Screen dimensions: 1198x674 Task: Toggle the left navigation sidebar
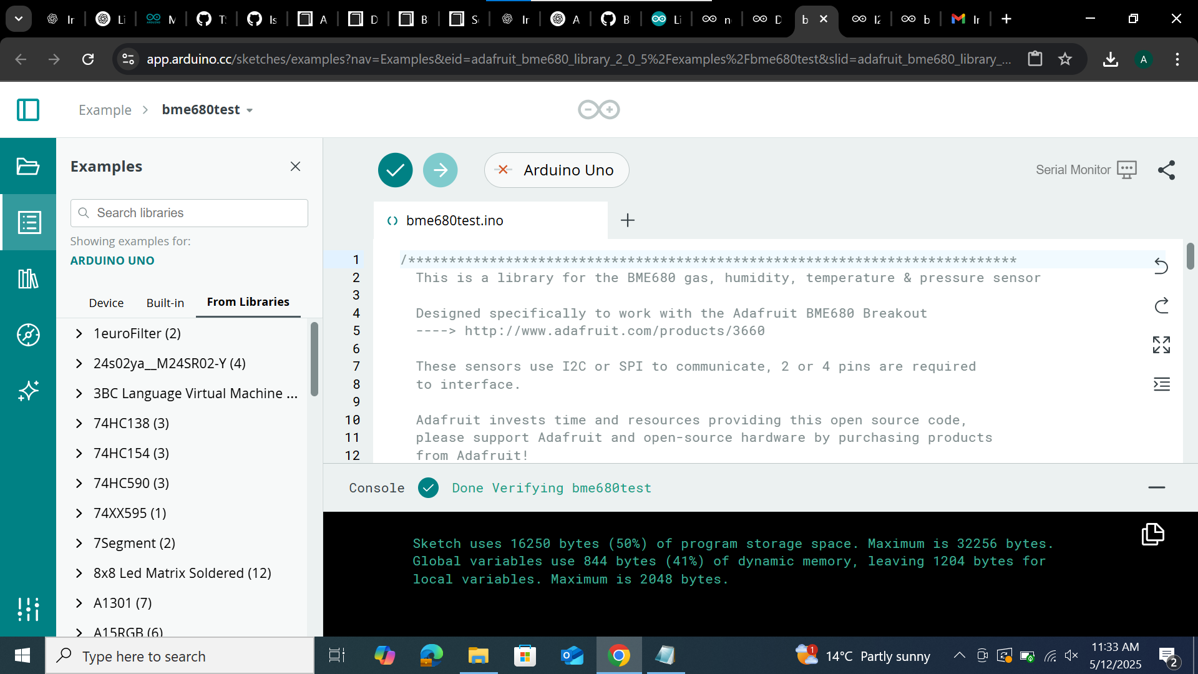point(28,109)
